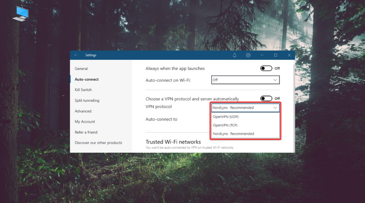Click the Trusted Wi-Fi networks heading
This screenshot has width=365, height=203.
point(173,142)
